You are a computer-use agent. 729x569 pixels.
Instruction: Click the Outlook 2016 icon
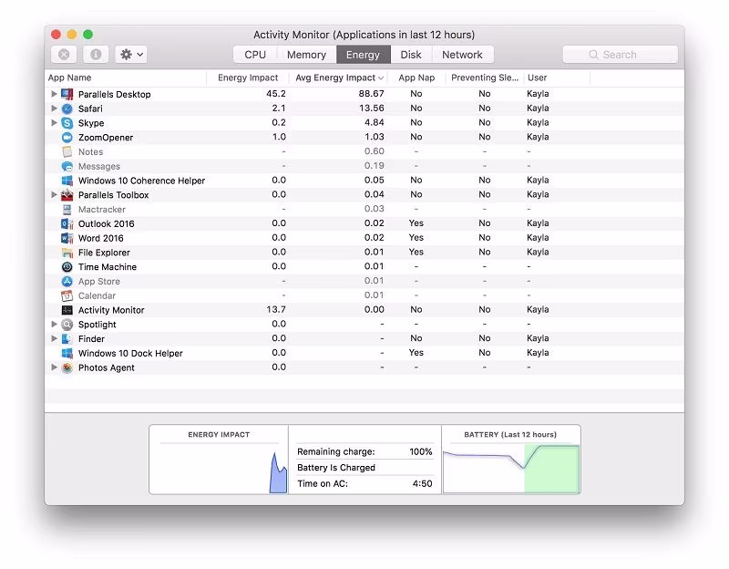point(67,223)
